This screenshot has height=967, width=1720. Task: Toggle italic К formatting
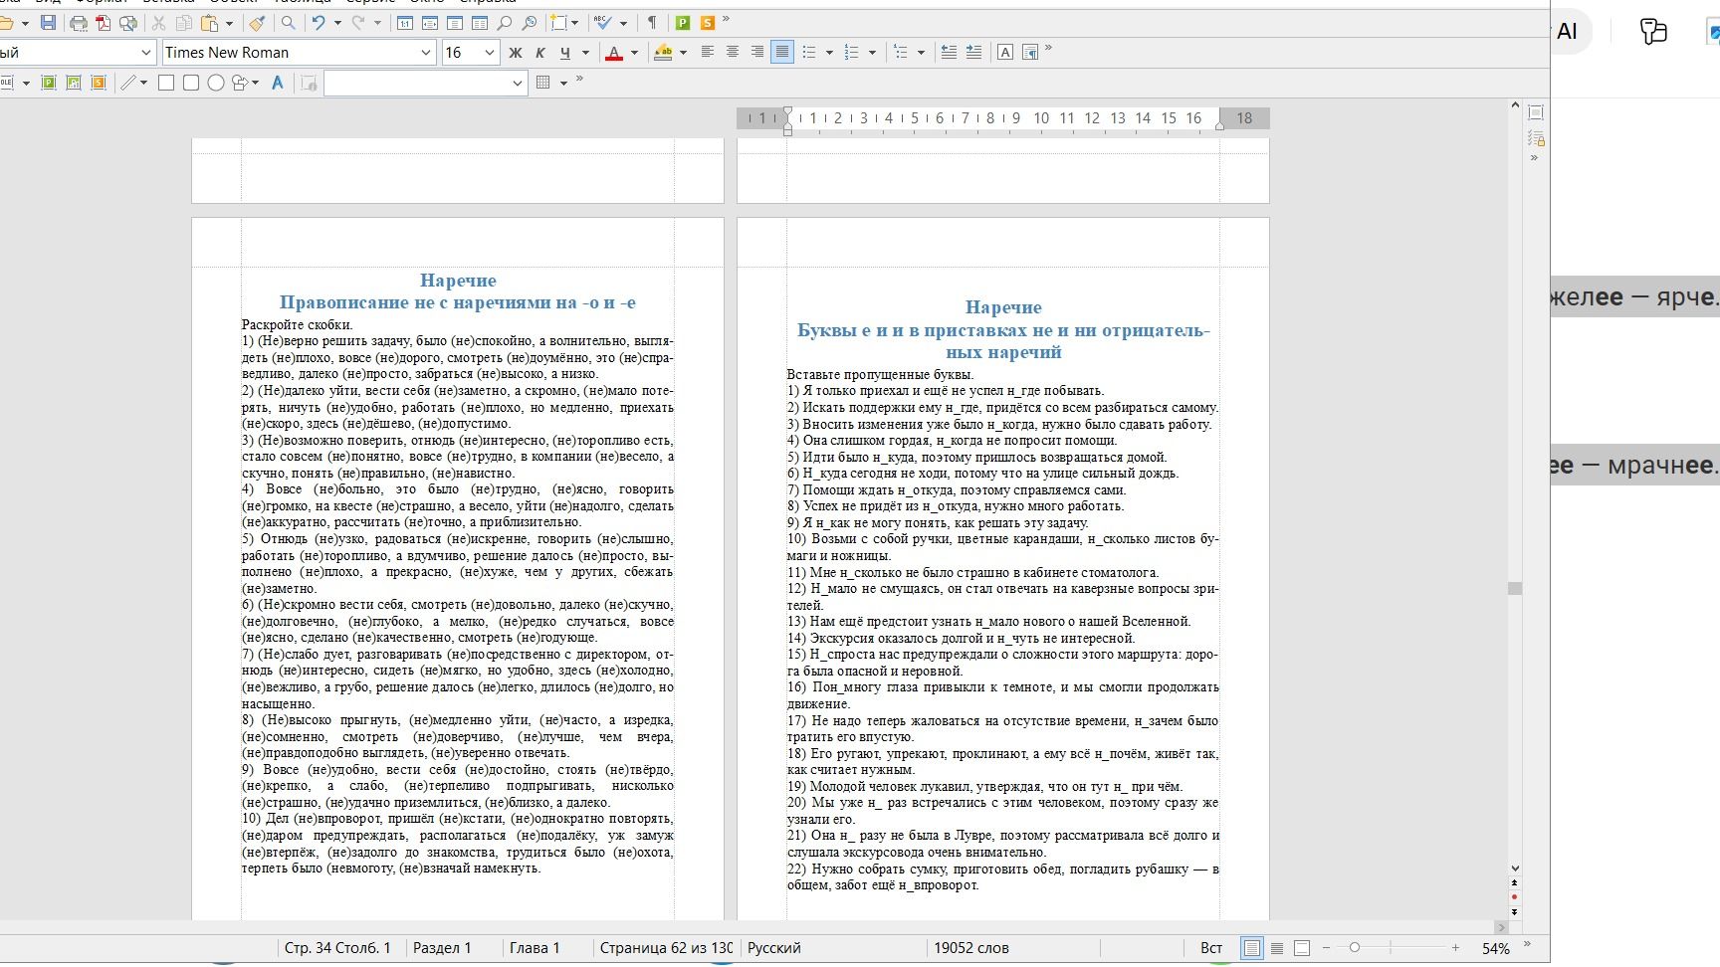tap(540, 53)
